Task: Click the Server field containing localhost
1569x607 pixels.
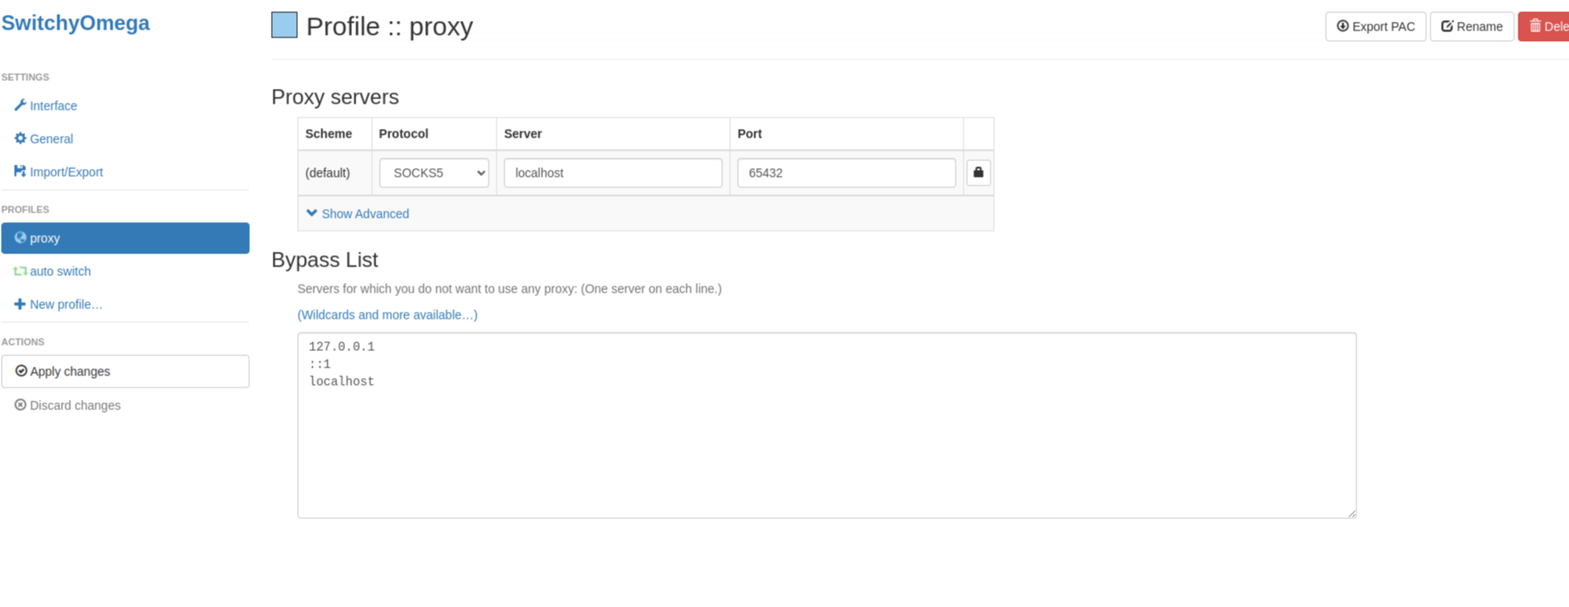Action: 612,172
